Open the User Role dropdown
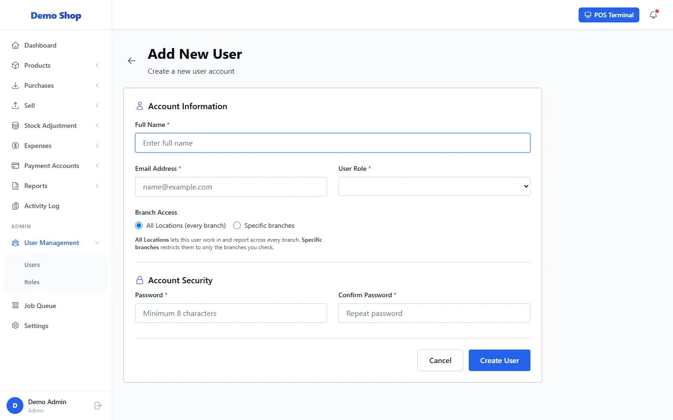The width and height of the screenshot is (673, 420). tap(434, 186)
